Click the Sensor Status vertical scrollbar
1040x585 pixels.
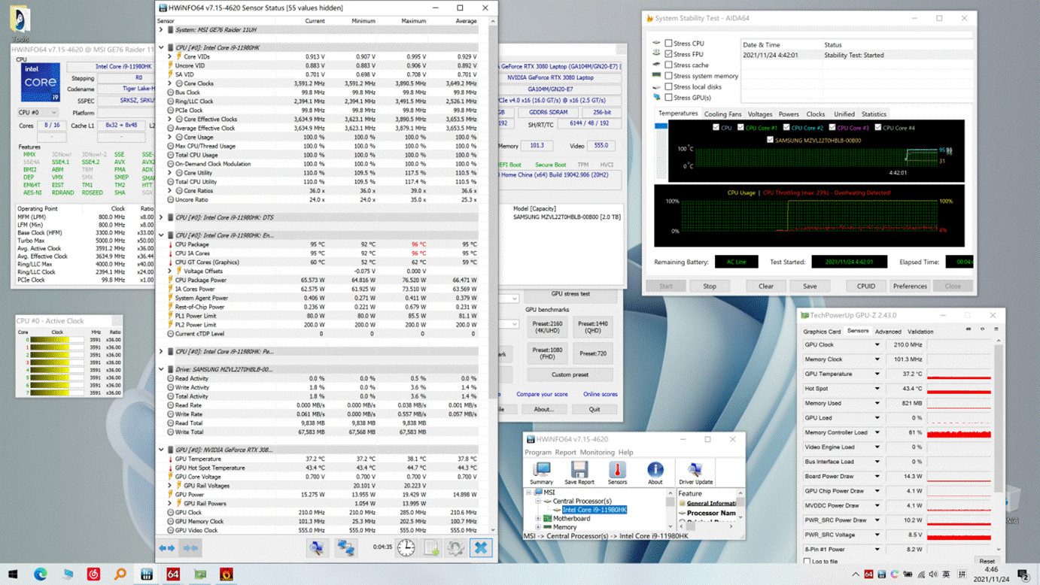[x=493, y=275]
